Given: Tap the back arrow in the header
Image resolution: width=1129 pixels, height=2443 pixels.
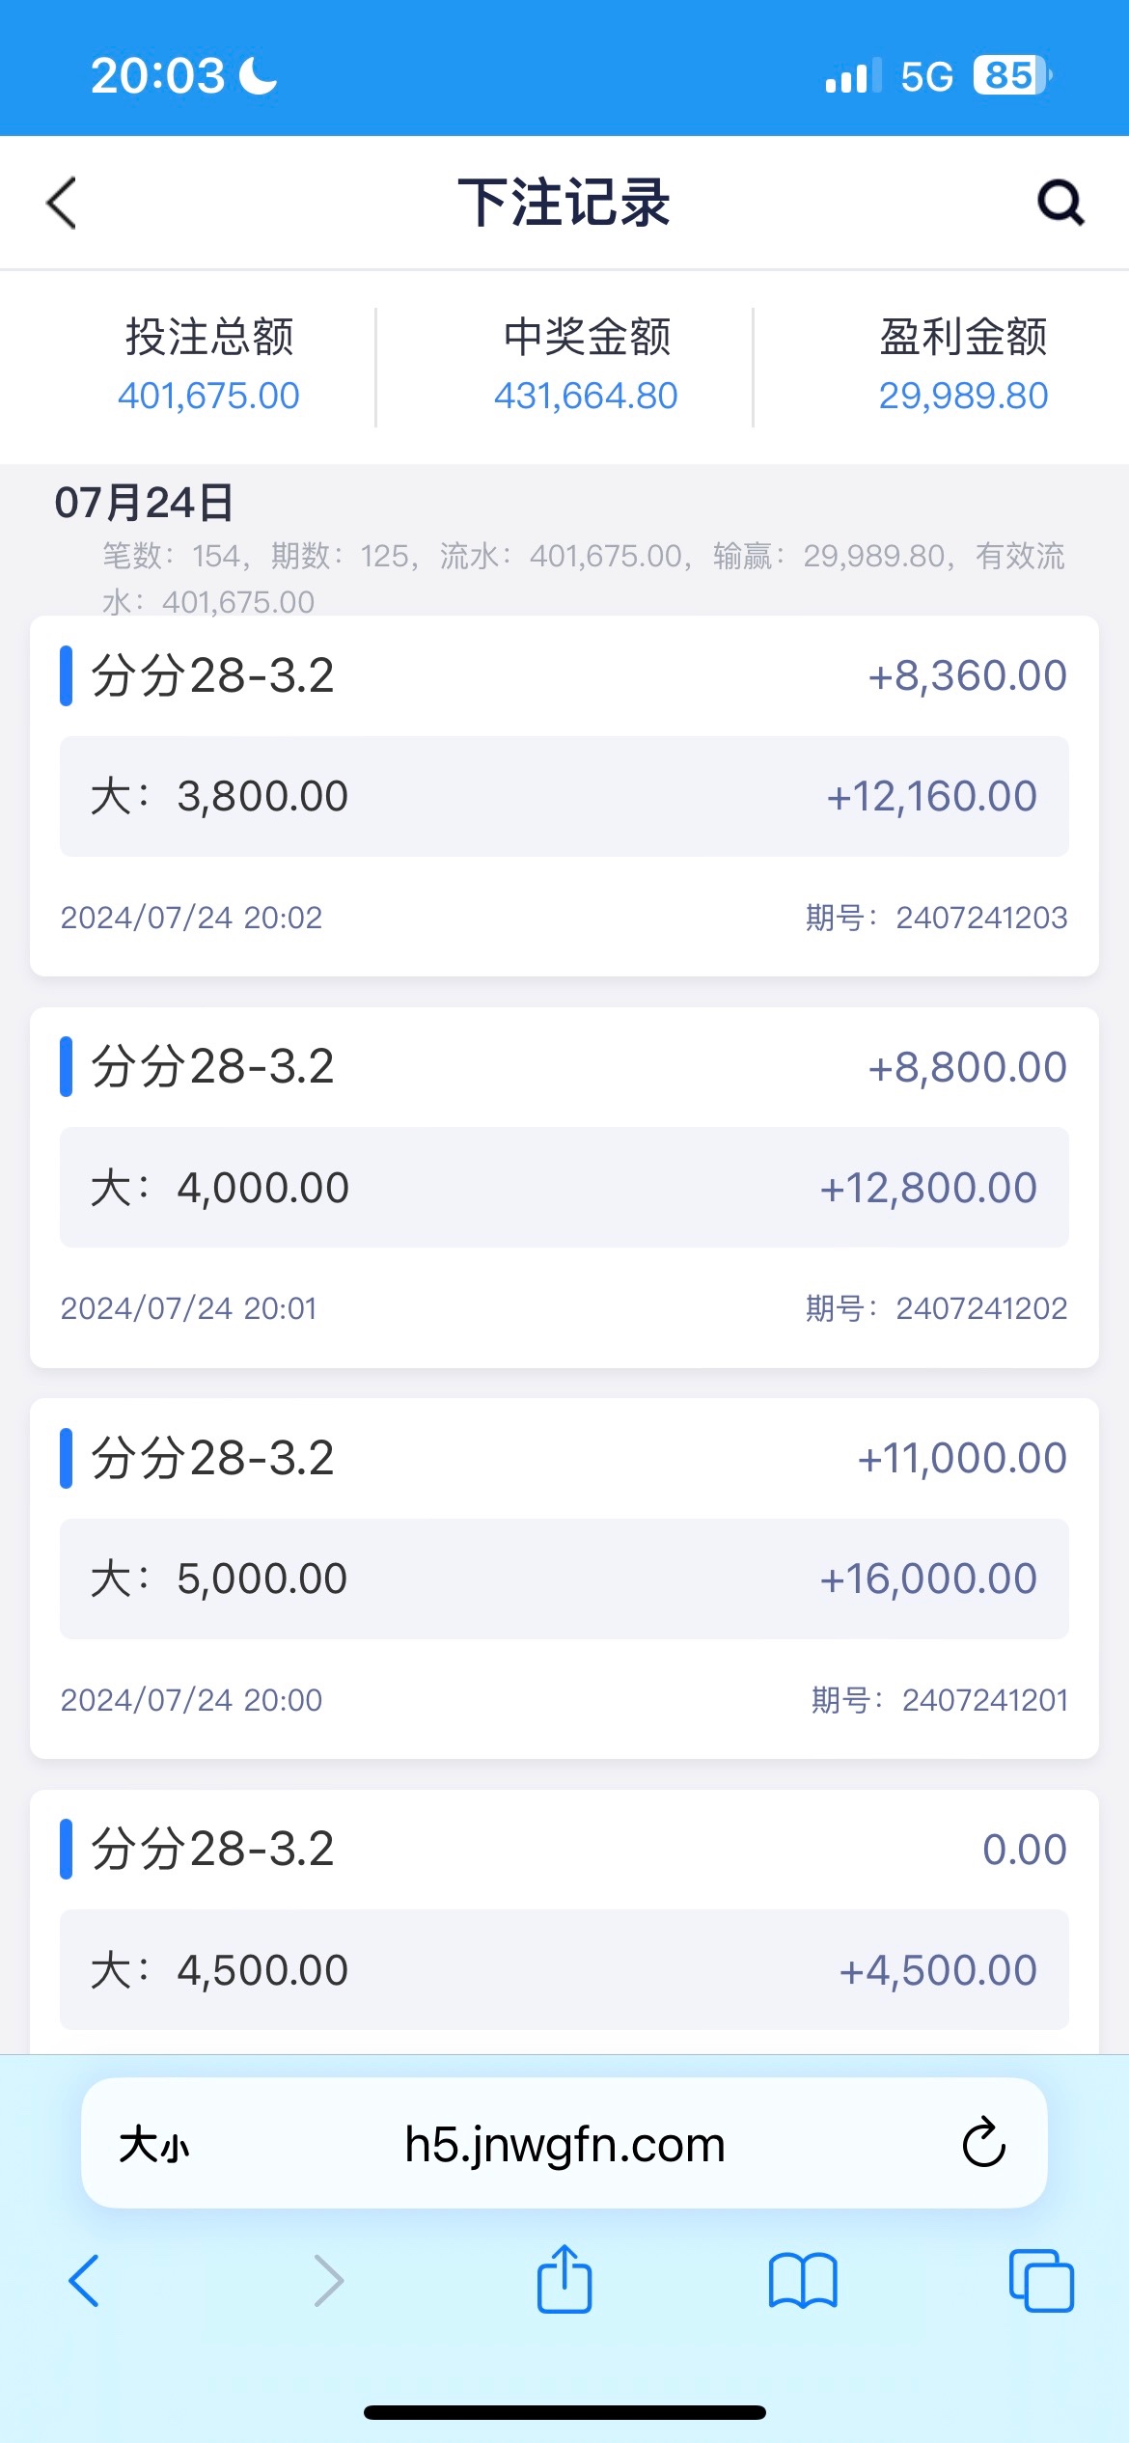Looking at the screenshot, I should tap(62, 203).
